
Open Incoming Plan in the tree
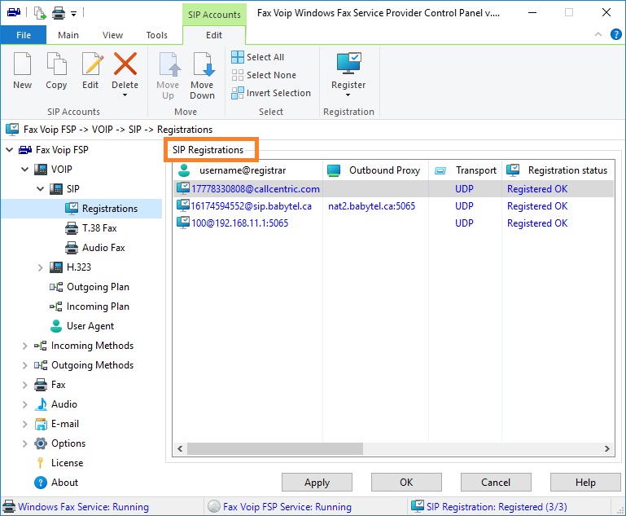(98, 307)
